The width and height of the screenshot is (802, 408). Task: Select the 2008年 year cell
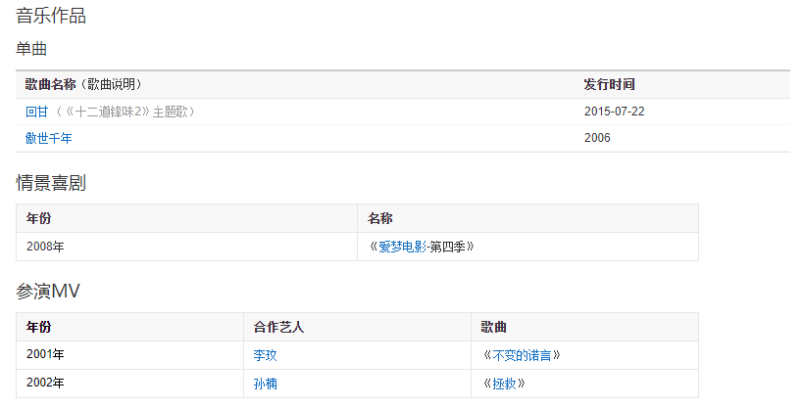click(45, 247)
